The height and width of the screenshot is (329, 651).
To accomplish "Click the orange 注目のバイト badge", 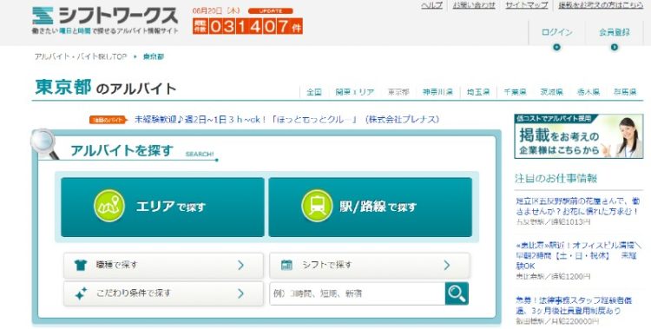I will point(108,120).
